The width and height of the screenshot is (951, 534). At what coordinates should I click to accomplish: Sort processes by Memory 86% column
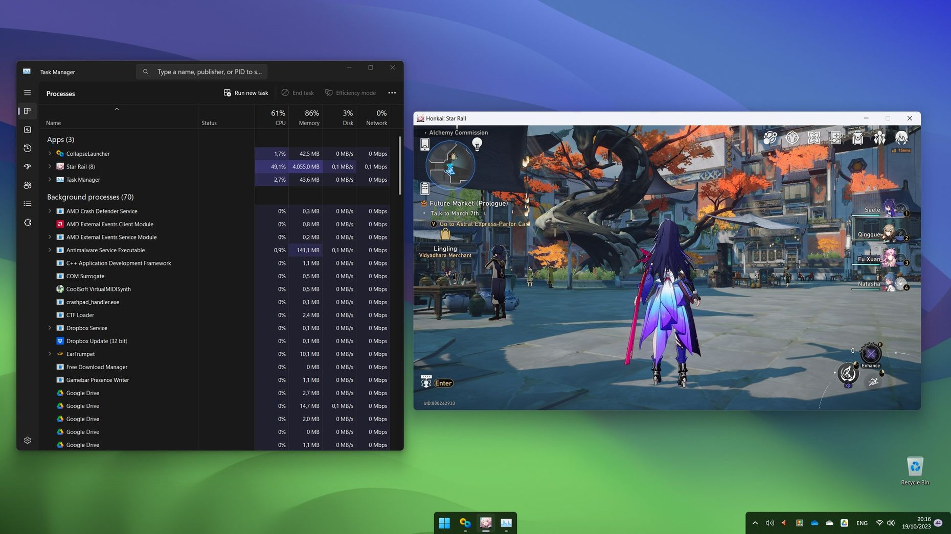click(305, 117)
